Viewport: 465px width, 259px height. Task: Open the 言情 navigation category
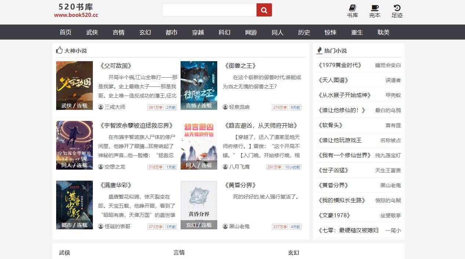[x=119, y=32]
